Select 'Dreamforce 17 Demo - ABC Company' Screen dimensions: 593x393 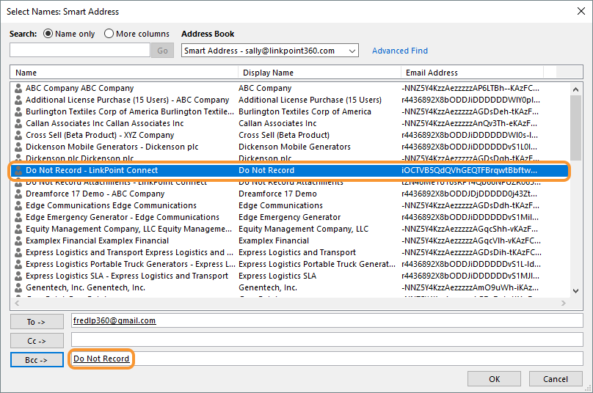click(95, 194)
